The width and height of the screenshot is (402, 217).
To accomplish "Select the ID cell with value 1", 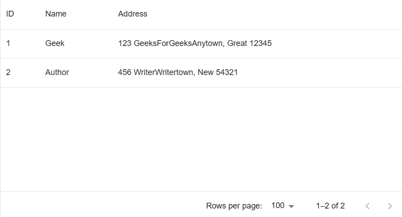I will 9,43.
